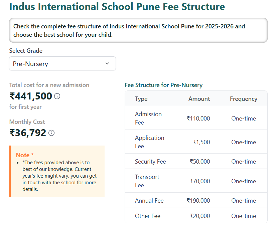Click the Amount column header

199,99
